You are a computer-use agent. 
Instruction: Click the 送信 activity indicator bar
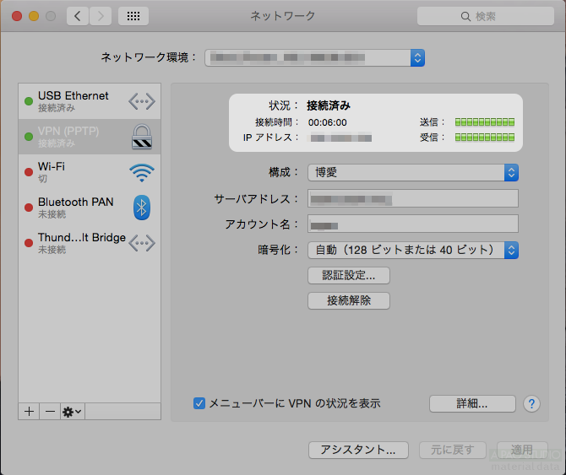coord(485,122)
